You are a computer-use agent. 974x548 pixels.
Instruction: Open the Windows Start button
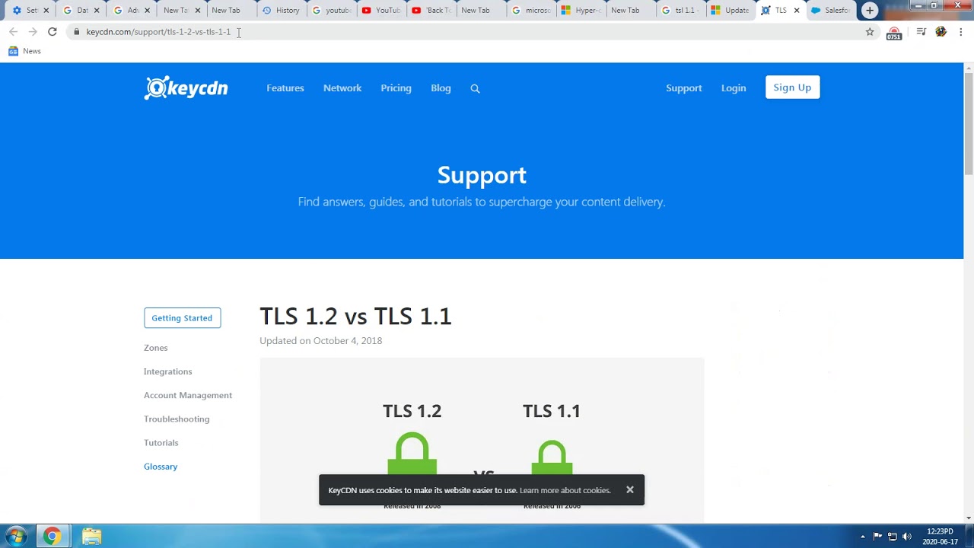(x=16, y=536)
